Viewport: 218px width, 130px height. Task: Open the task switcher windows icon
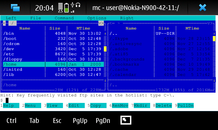tap(15, 8)
